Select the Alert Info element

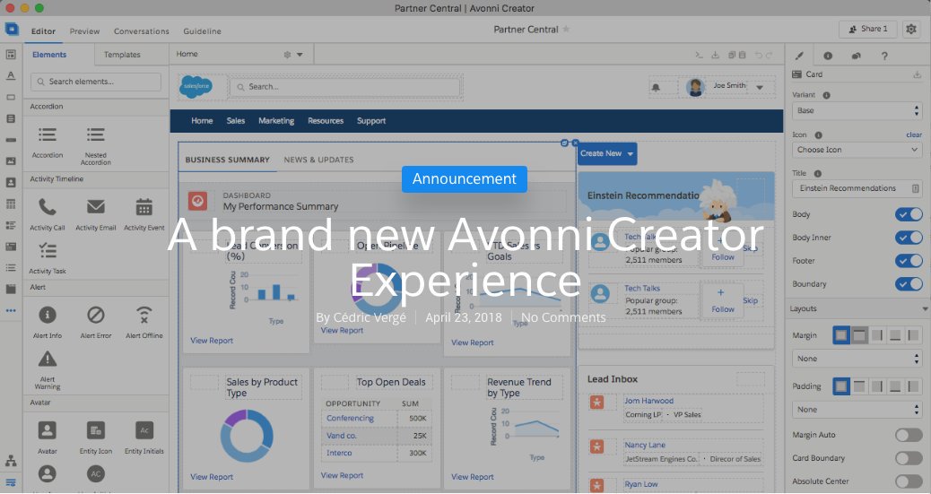coord(48,323)
